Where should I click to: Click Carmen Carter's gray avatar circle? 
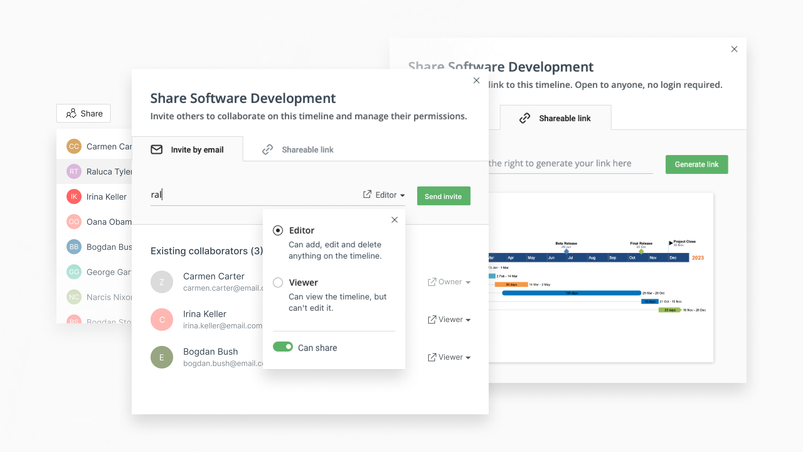click(x=162, y=282)
